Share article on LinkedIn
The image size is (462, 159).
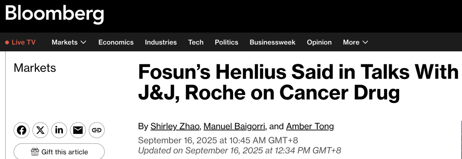click(x=59, y=130)
